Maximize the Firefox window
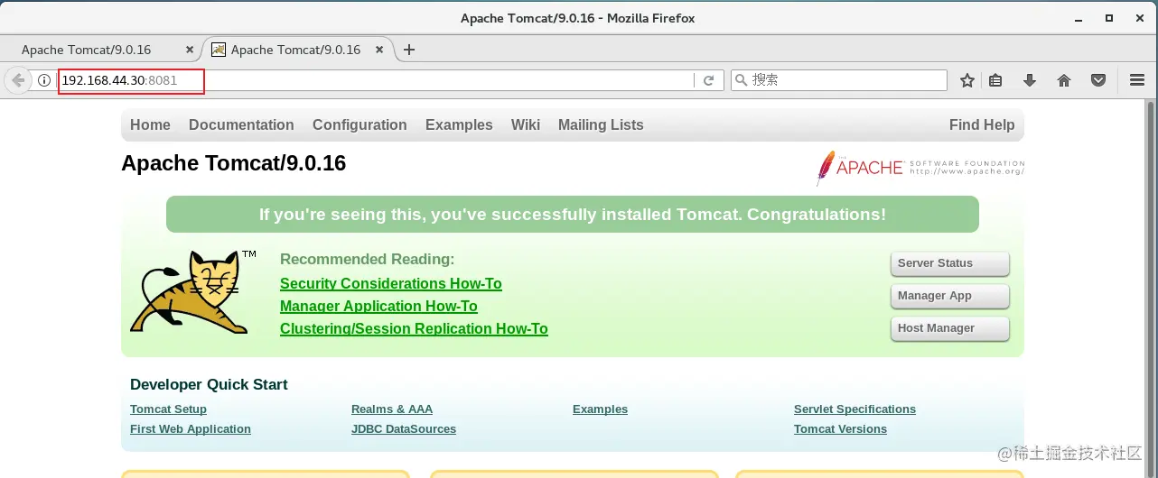The width and height of the screenshot is (1158, 478). [x=1109, y=18]
